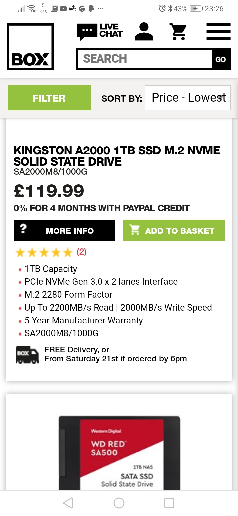Viewport: 238px width, 516px height.
Task: Open the shopping cart icon
Action: [178, 32]
